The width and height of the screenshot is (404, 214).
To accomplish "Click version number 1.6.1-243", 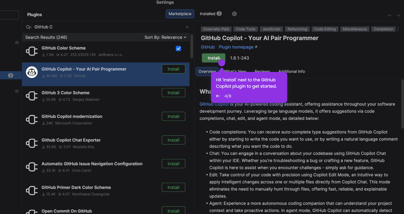I will pyautogui.click(x=239, y=58).
